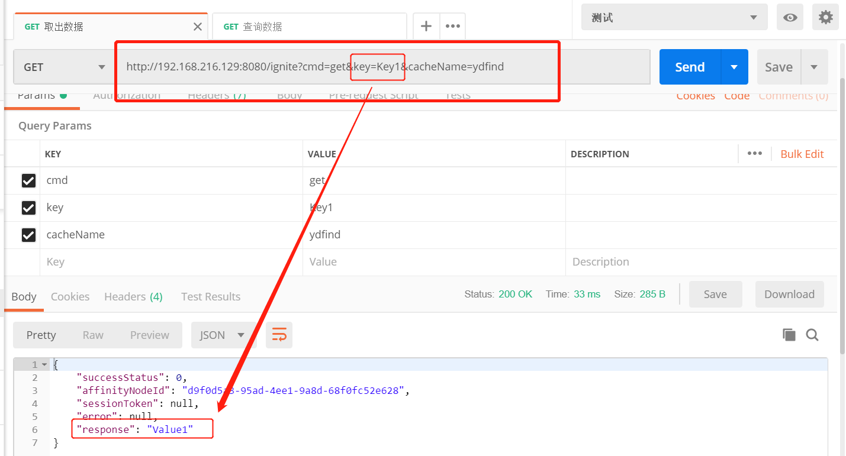
Task: Send the ignite GET request
Action: coord(689,66)
